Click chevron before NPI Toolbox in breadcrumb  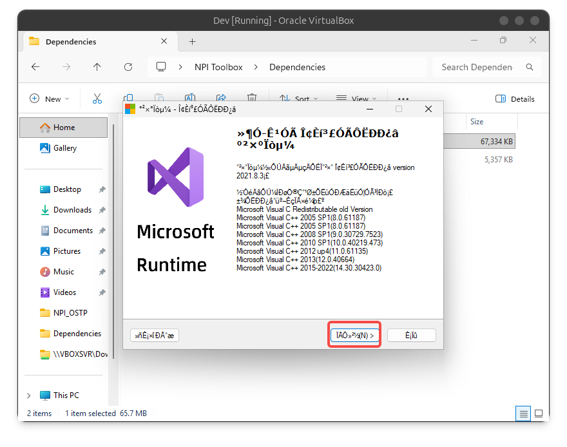tap(180, 67)
